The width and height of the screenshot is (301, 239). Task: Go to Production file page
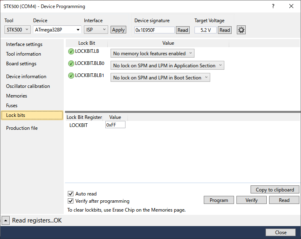22,128
